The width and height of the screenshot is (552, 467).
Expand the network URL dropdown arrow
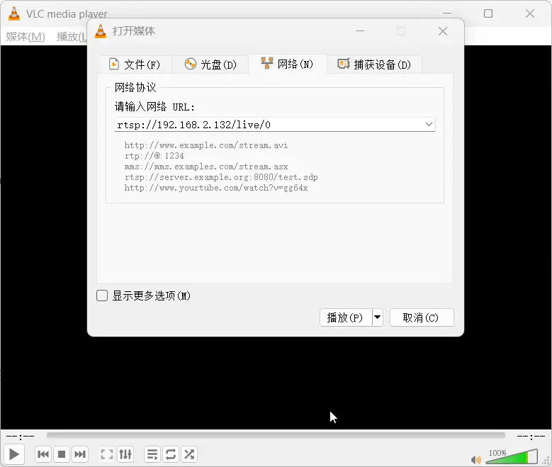[429, 125]
